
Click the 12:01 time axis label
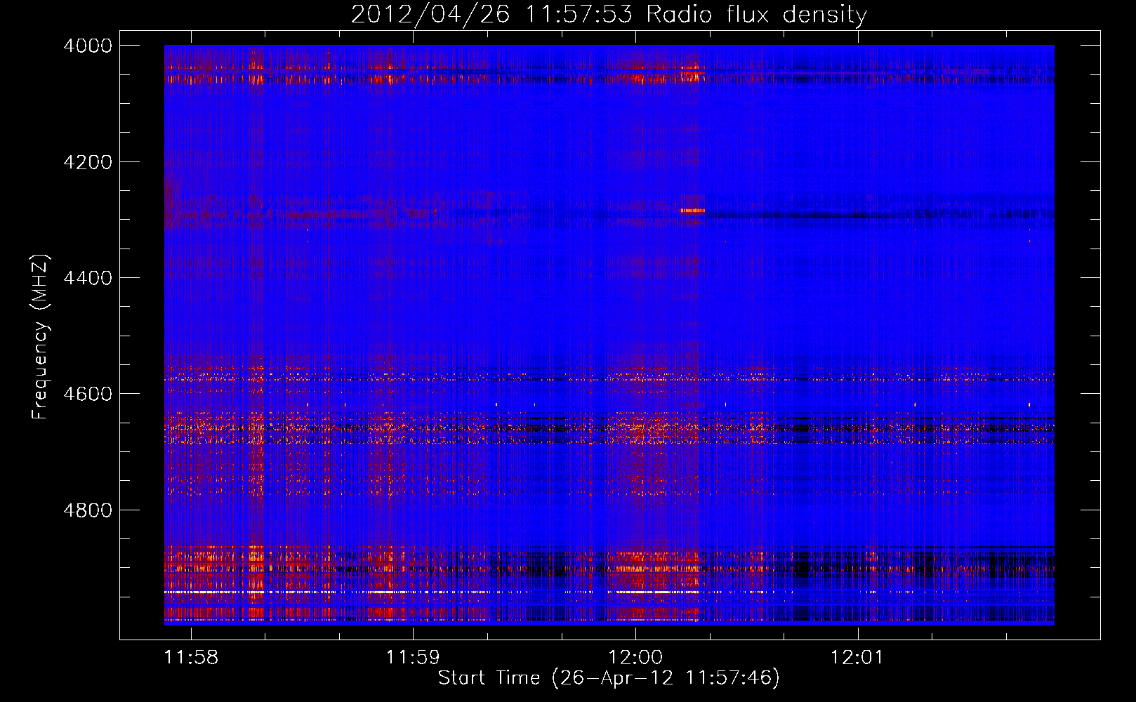click(x=857, y=657)
